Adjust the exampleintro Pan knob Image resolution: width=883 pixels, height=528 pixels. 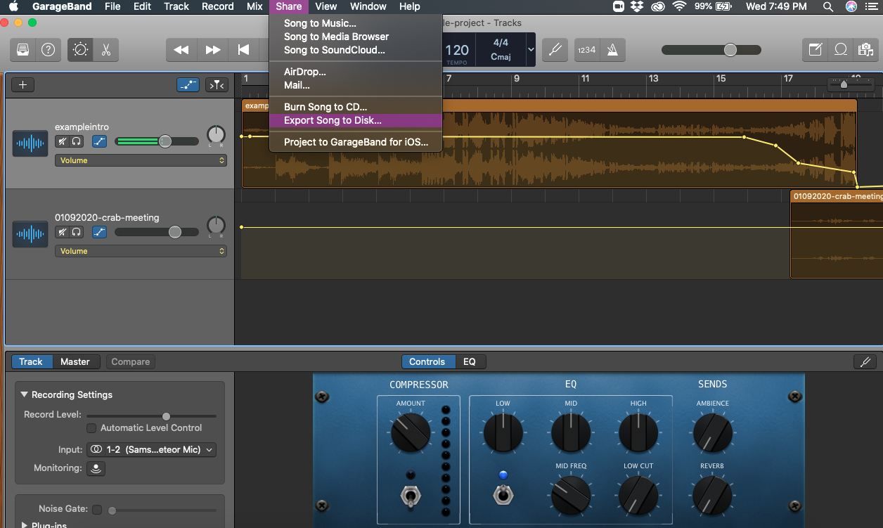pos(216,135)
